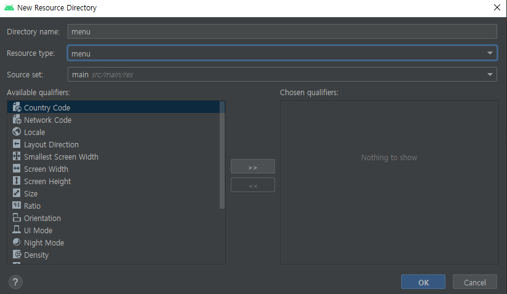
Task: Click the Directory name input field
Action: (282, 31)
